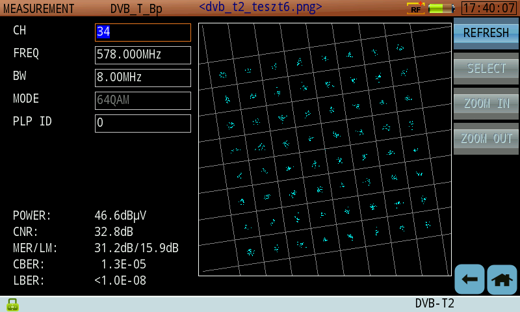
Task: Click the 17:40:07 clock display
Action: coord(489,8)
